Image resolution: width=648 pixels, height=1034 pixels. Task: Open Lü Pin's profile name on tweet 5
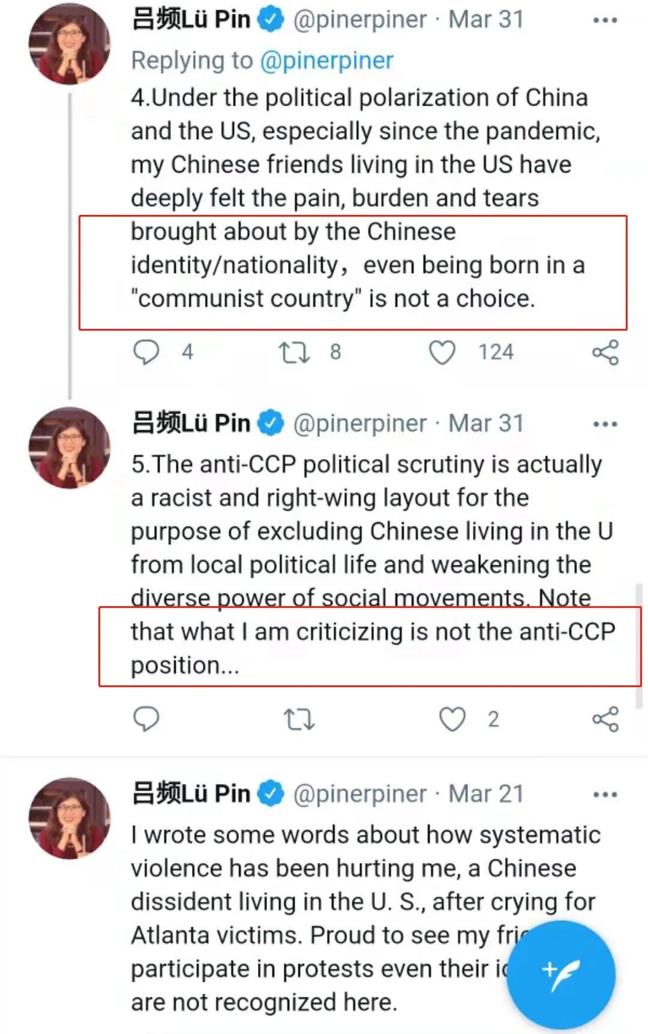pyautogui.click(x=191, y=424)
